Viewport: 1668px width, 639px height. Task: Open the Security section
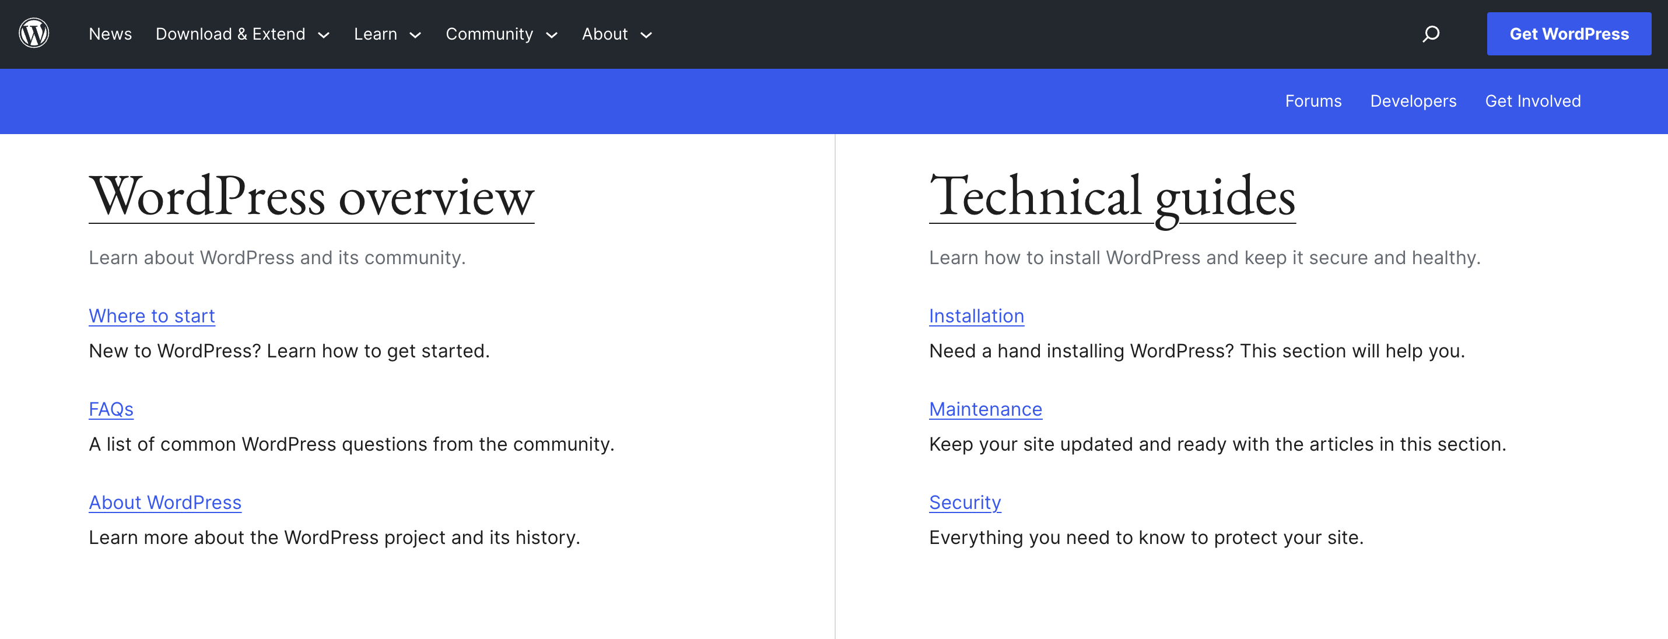[965, 502]
